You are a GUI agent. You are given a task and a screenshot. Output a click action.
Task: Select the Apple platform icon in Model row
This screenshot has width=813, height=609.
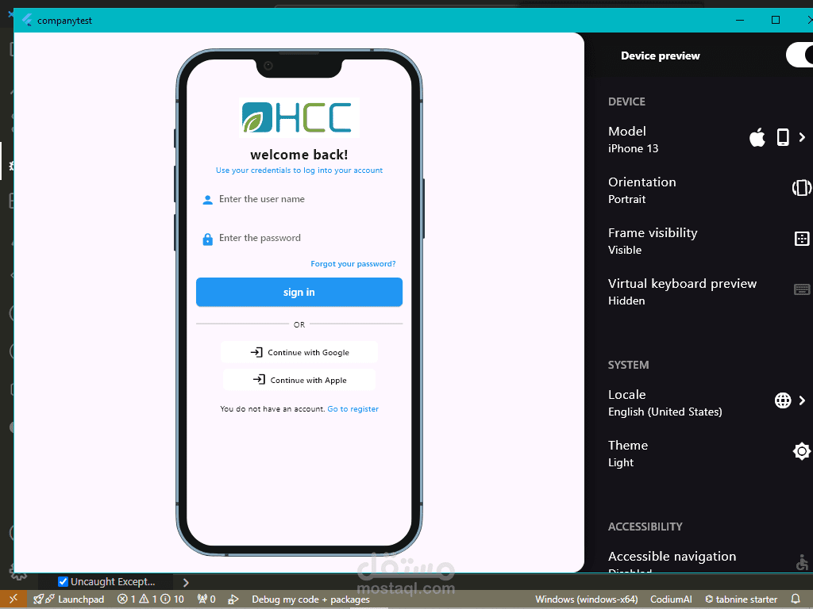point(757,137)
